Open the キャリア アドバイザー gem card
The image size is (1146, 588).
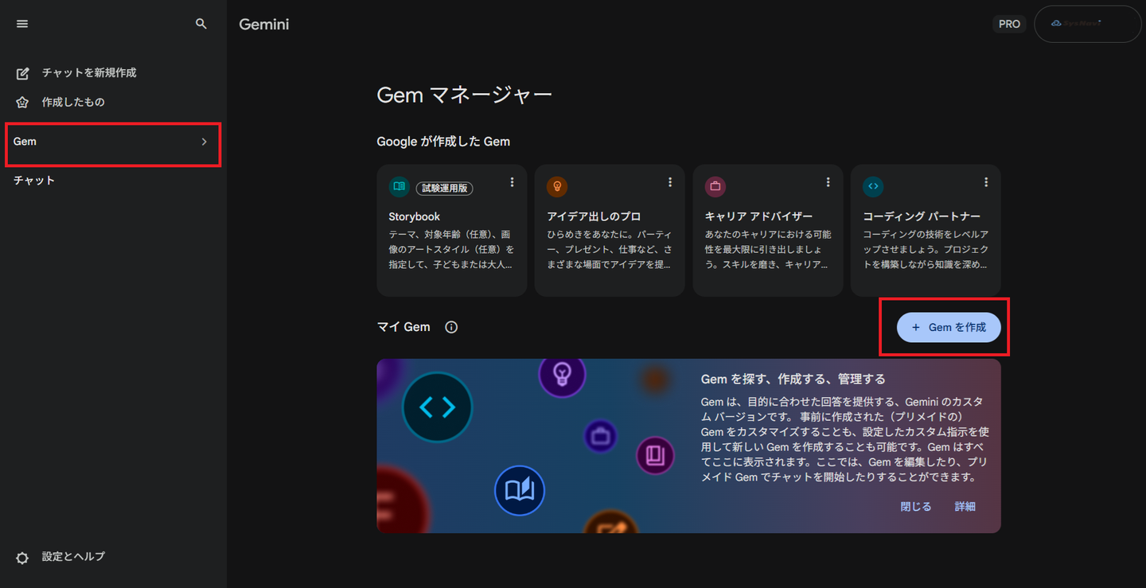coord(768,231)
